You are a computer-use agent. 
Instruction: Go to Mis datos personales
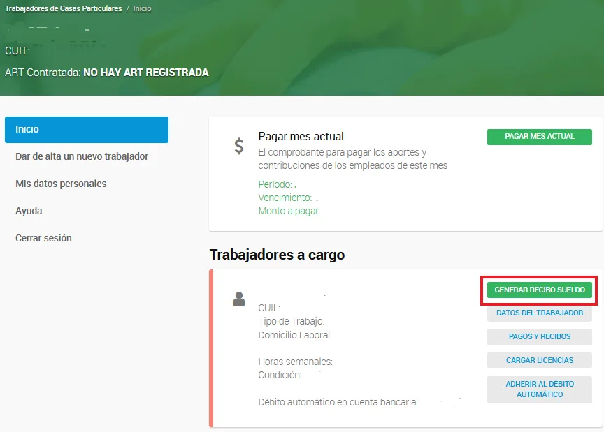tap(61, 184)
